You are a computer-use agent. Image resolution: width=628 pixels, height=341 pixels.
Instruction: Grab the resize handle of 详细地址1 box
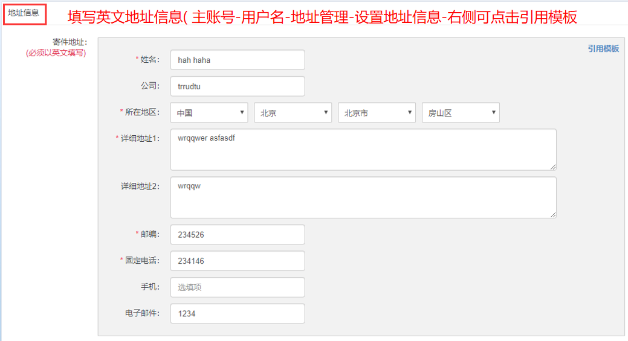click(x=553, y=167)
